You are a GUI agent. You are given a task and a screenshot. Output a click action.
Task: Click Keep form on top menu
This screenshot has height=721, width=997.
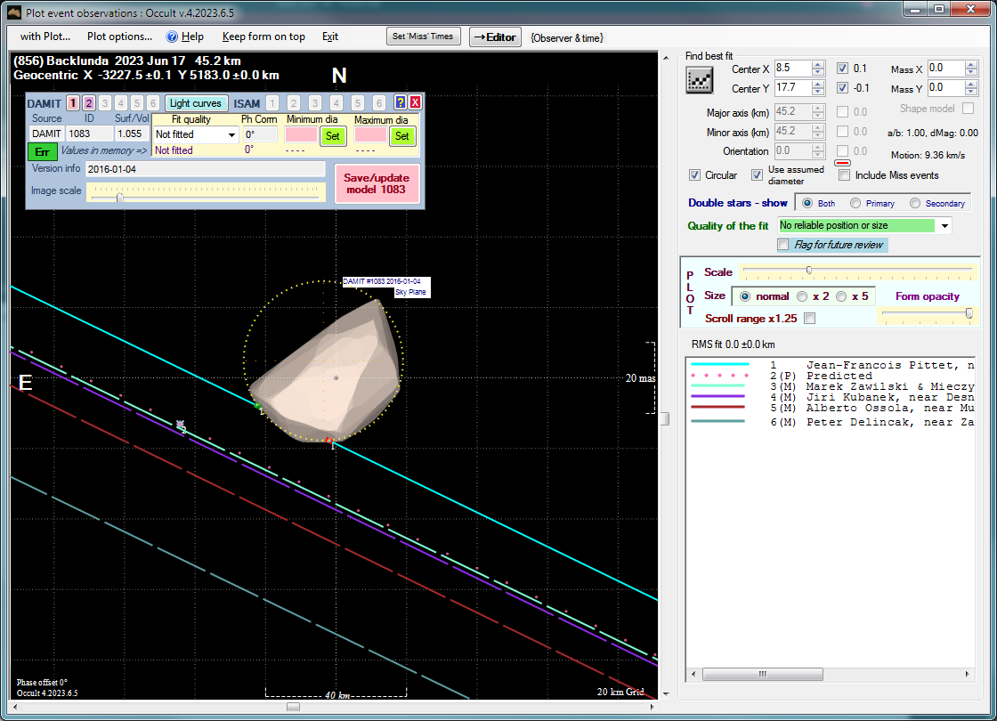point(263,36)
